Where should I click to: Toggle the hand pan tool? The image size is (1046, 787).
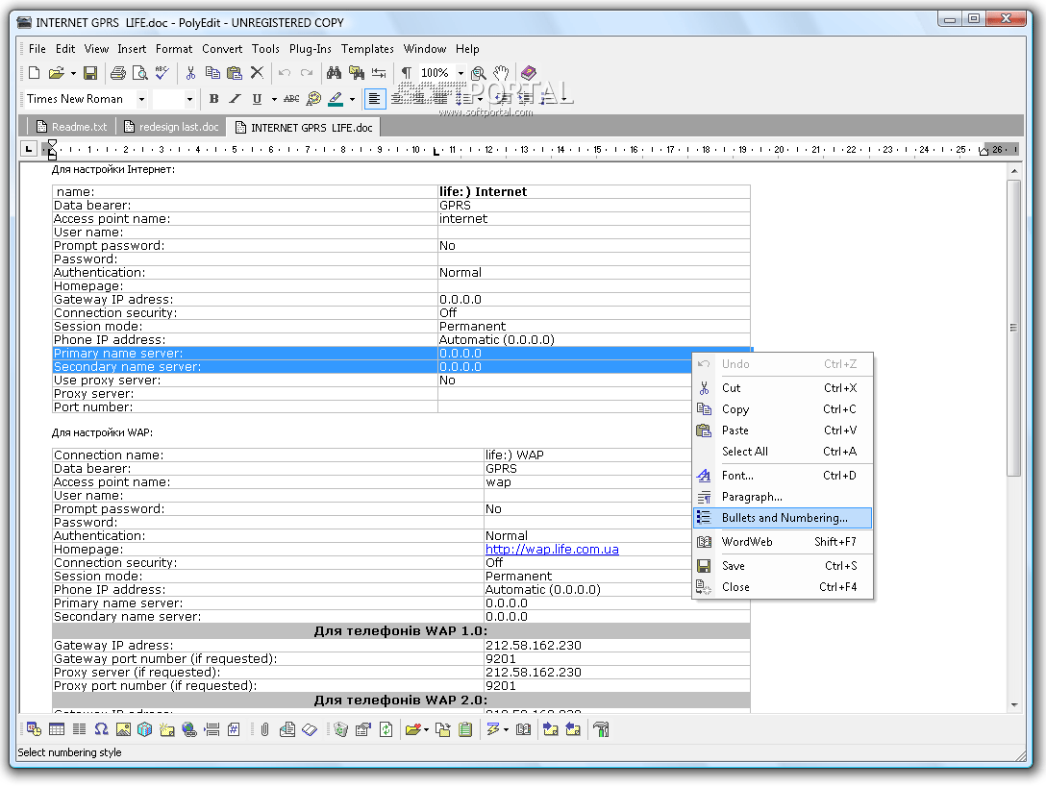(x=501, y=73)
